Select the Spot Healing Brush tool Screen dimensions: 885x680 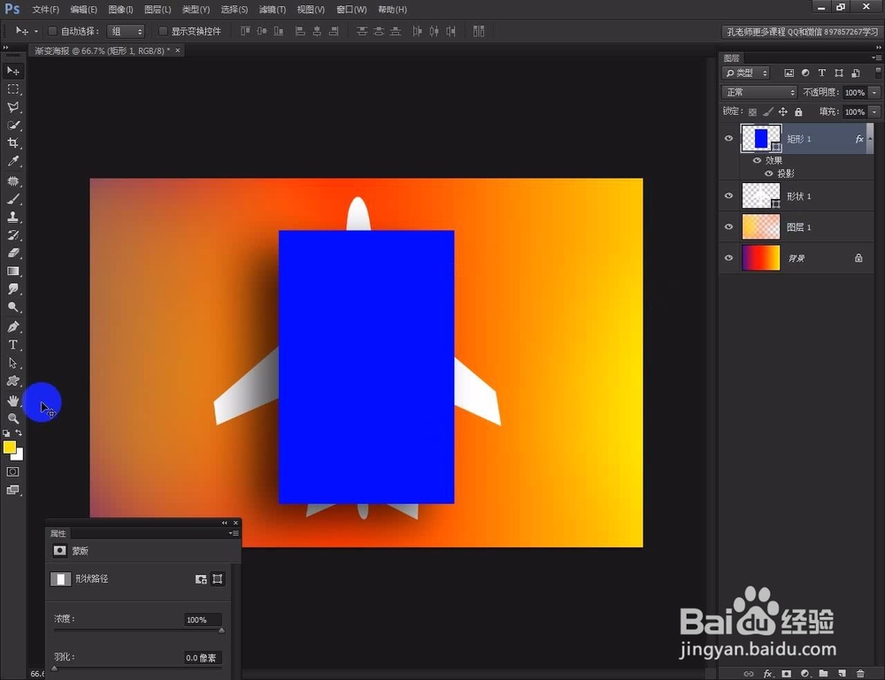12,181
